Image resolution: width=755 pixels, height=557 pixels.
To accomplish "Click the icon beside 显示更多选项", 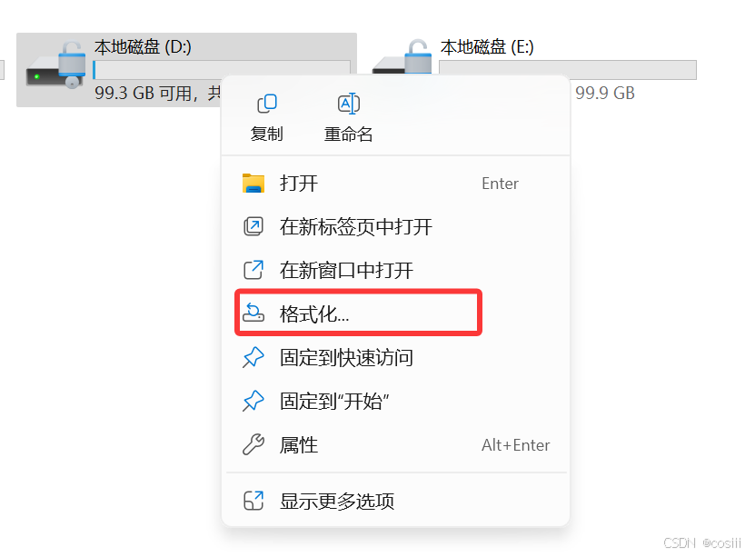I will pyautogui.click(x=253, y=501).
